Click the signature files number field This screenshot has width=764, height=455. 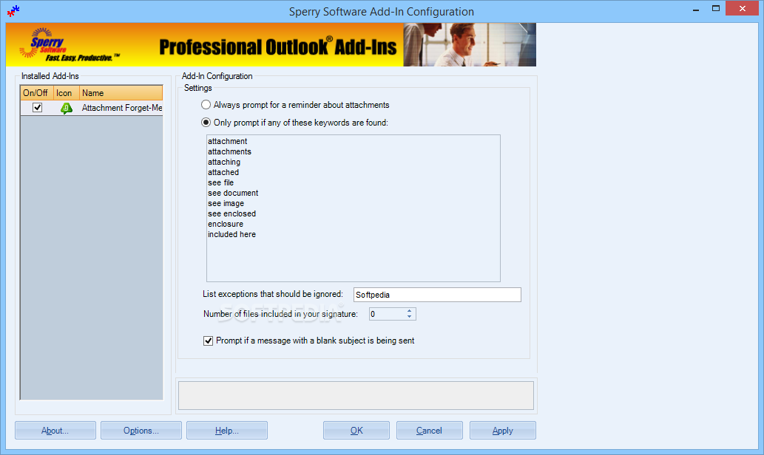386,314
